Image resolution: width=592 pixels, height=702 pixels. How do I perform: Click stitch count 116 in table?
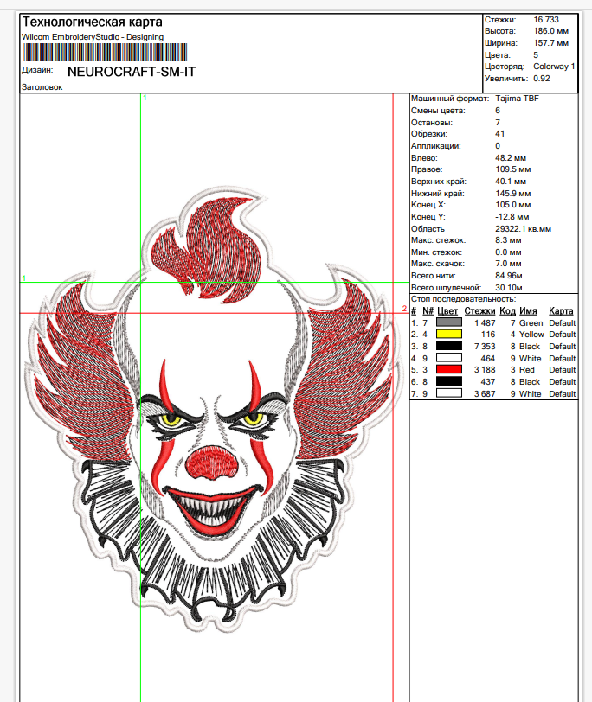pos(488,335)
